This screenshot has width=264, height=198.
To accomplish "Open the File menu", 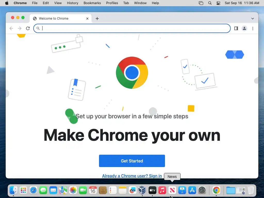I will (x=35, y=3).
